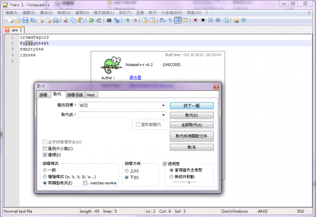
Task: Click the Save All toolbar icon
Action: coord(33,20)
